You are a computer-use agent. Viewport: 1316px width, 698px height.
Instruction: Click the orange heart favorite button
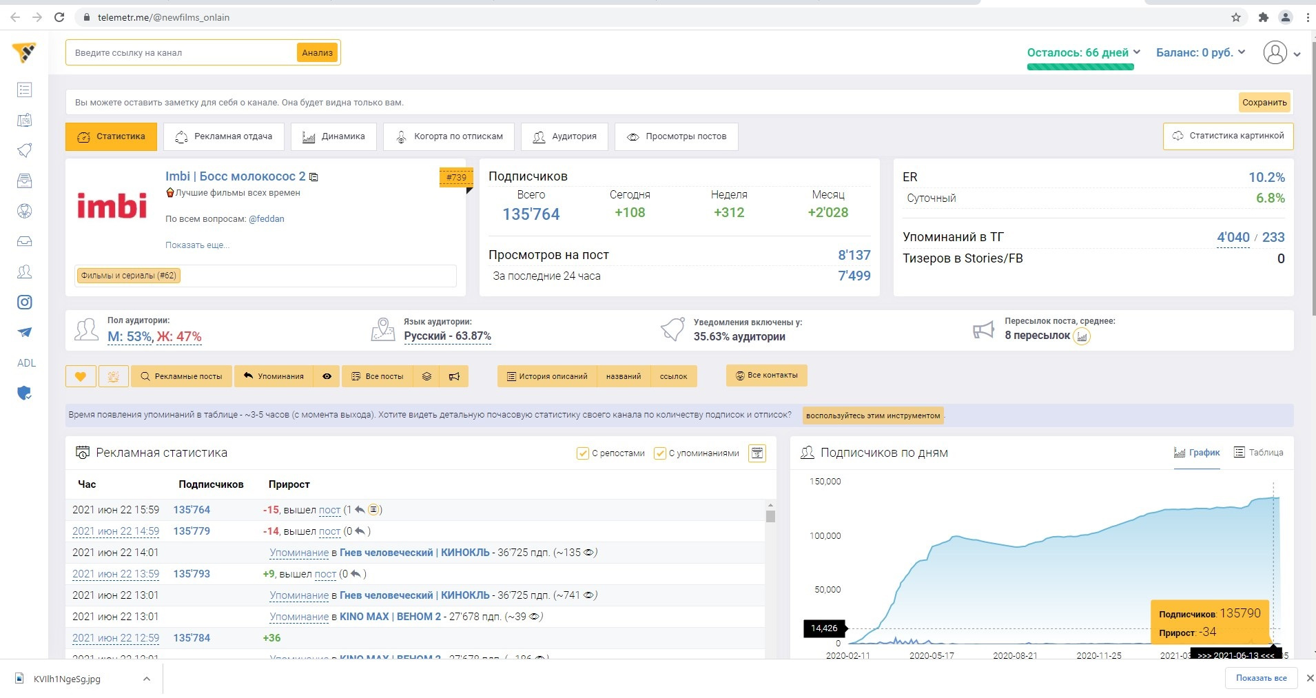click(81, 376)
